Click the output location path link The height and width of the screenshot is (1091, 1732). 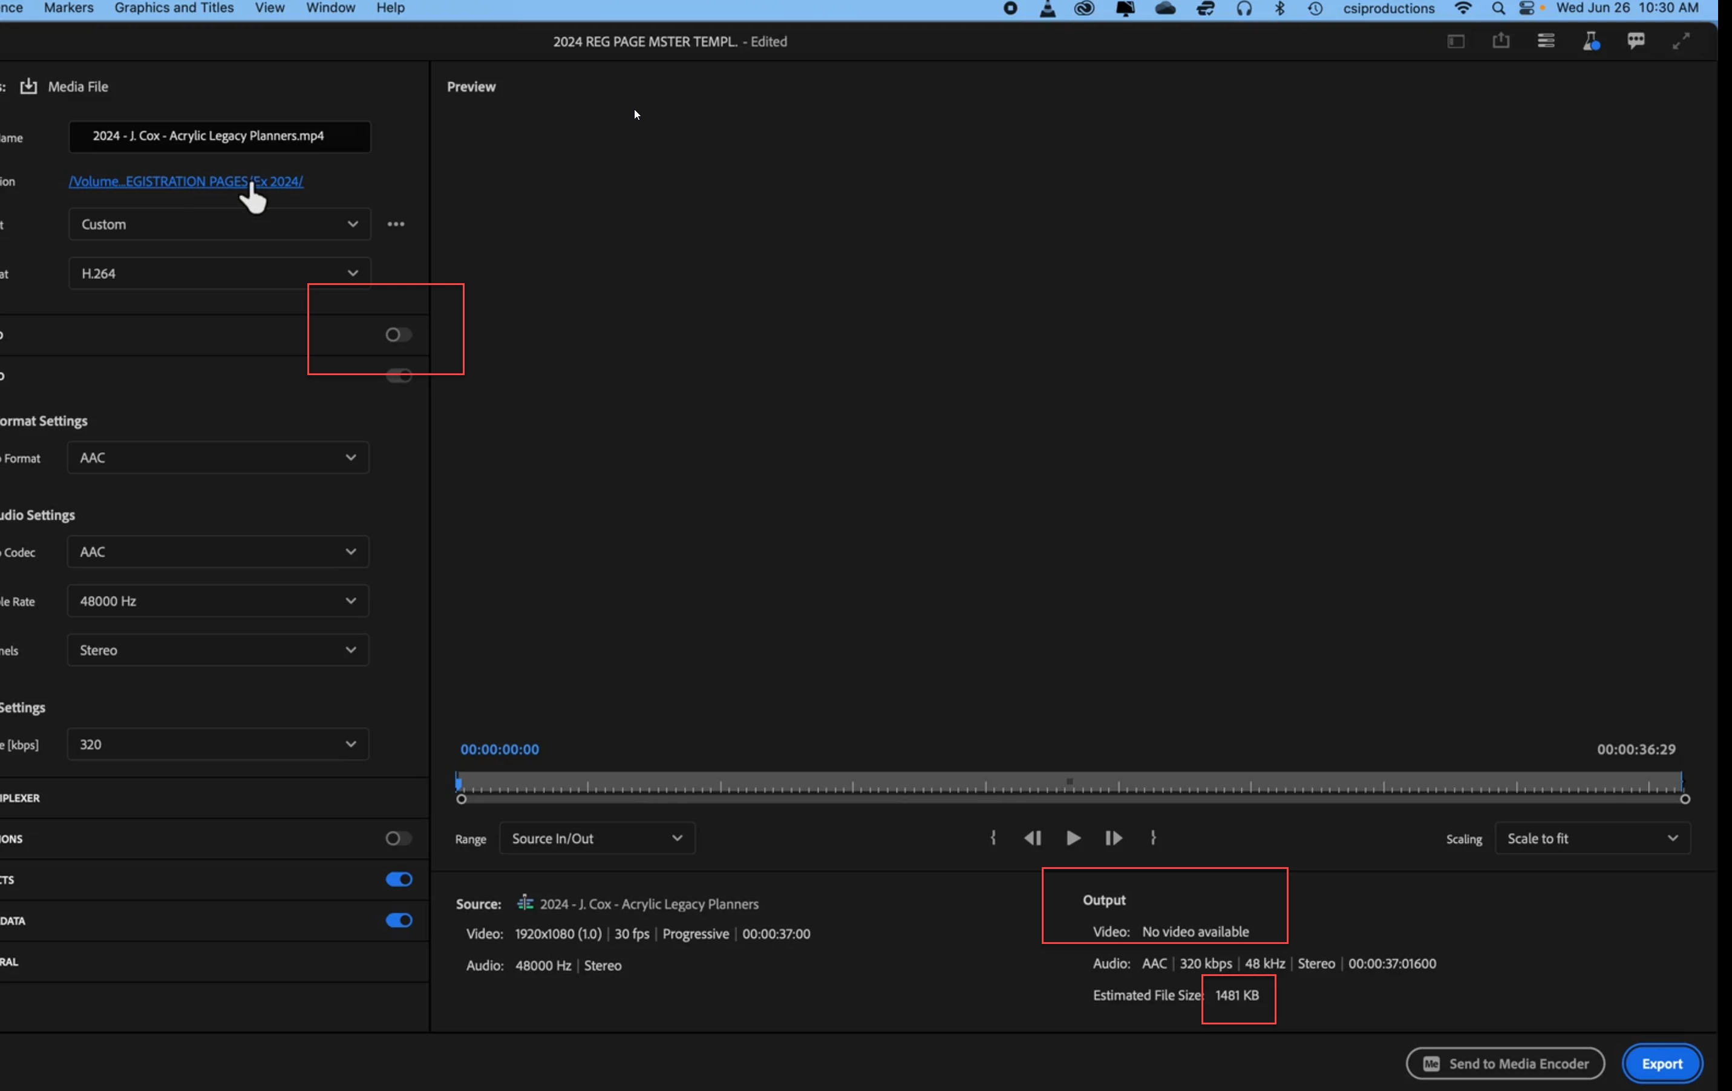tap(186, 182)
